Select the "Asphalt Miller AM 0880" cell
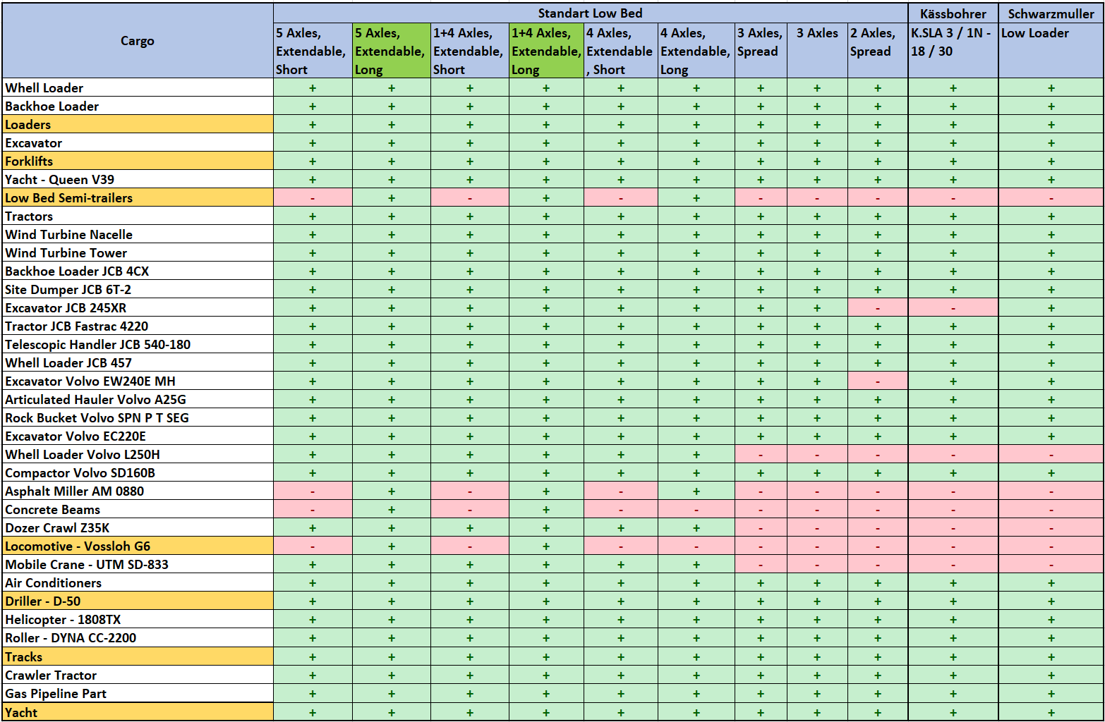Viewport: 1105px width, 722px height. 138,491
